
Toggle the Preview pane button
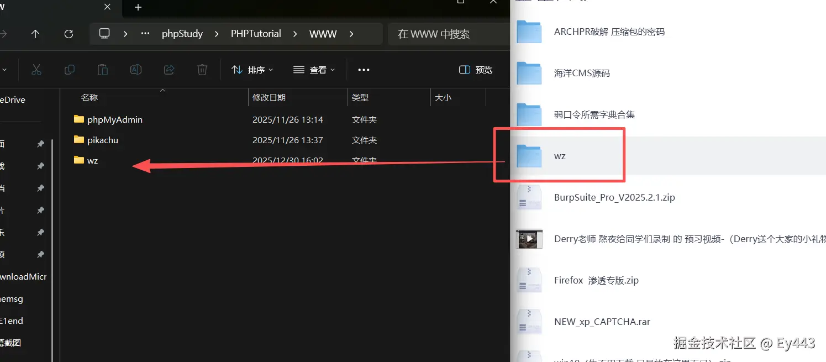point(476,70)
